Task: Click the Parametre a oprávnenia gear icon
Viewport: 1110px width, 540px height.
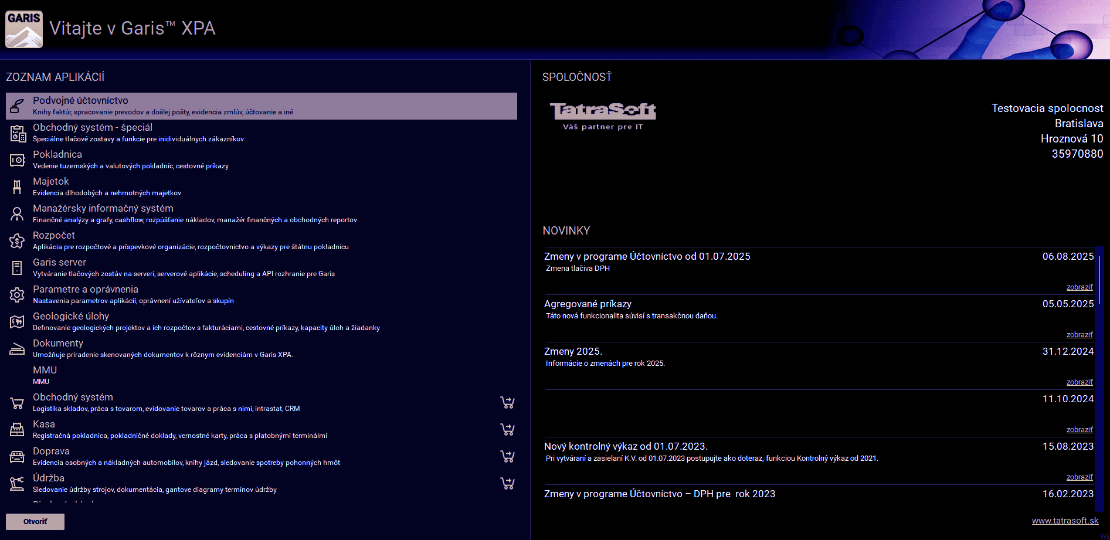Action: pyautogui.click(x=17, y=295)
